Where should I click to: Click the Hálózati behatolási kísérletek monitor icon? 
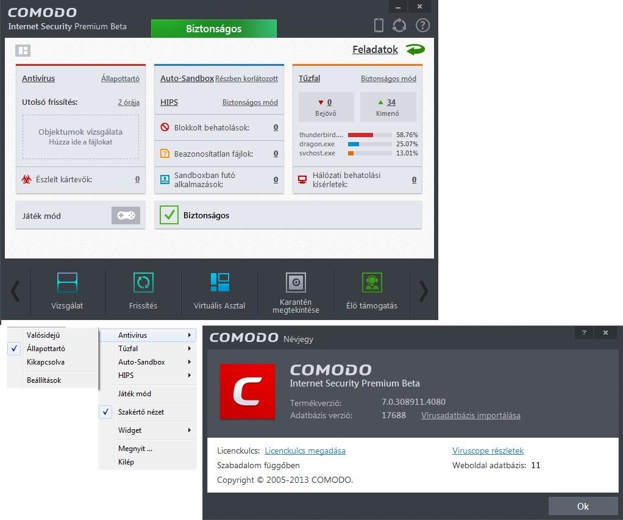coord(302,180)
